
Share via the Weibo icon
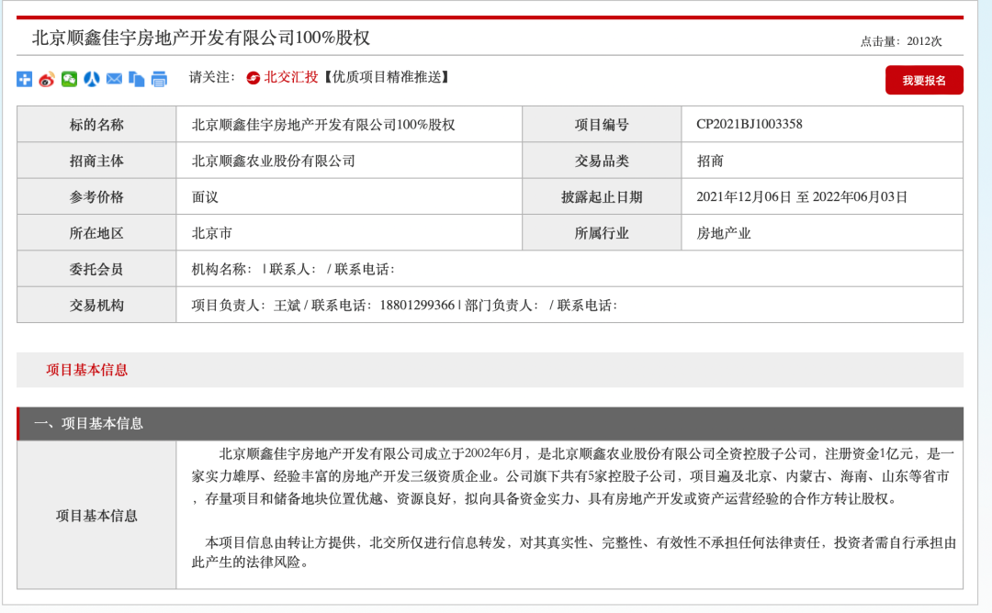(47, 79)
